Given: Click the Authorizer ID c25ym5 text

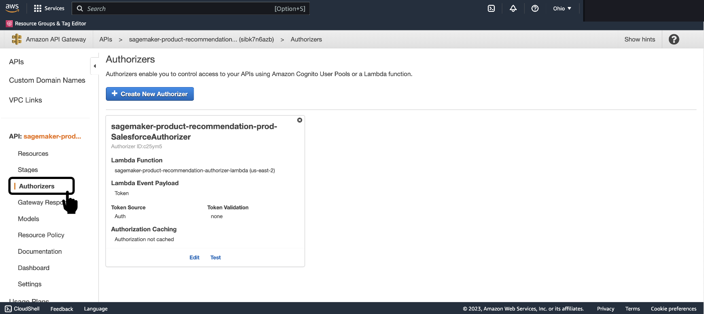Looking at the screenshot, I should [x=137, y=146].
